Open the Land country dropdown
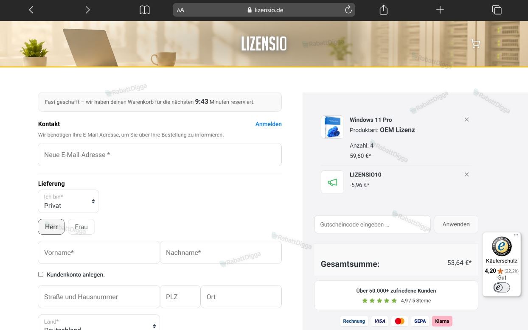Screen dimensions: 528x330 tap(99, 322)
